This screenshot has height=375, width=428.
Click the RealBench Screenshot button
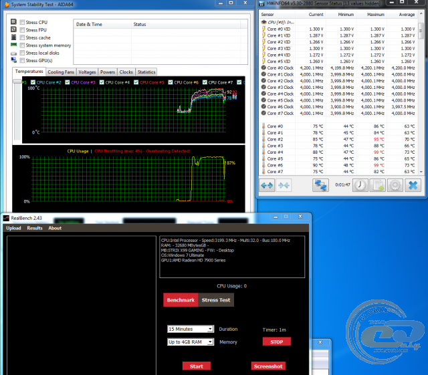coord(268,366)
